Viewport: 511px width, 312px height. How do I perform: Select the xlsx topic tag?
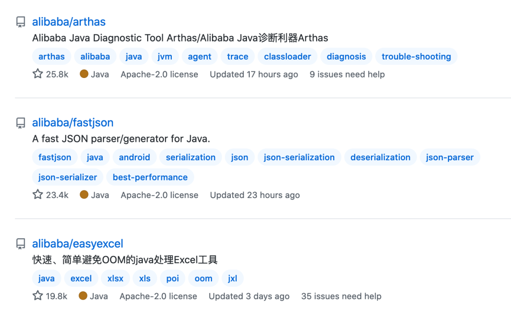[115, 278]
